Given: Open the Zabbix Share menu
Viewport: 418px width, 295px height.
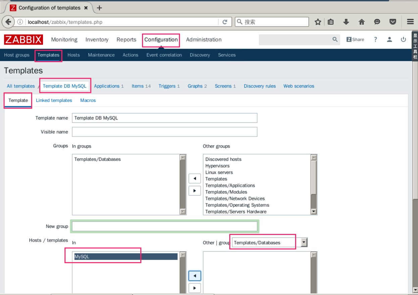Looking at the screenshot, I should pyautogui.click(x=355, y=39).
